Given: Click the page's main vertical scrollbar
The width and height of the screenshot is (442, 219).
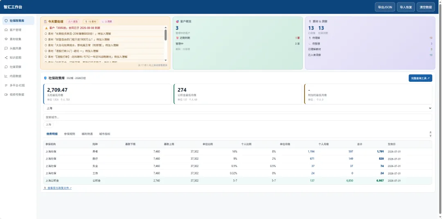Looking at the screenshot, I should tap(440, 109).
